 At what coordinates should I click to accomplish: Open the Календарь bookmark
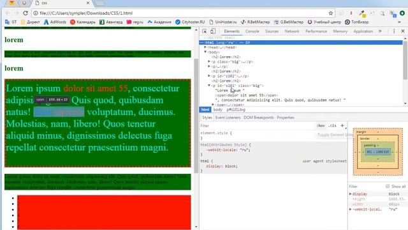(83, 22)
